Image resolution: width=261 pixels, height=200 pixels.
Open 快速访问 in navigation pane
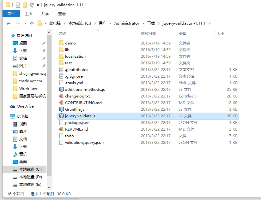pyautogui.click(x=24, y=36)
